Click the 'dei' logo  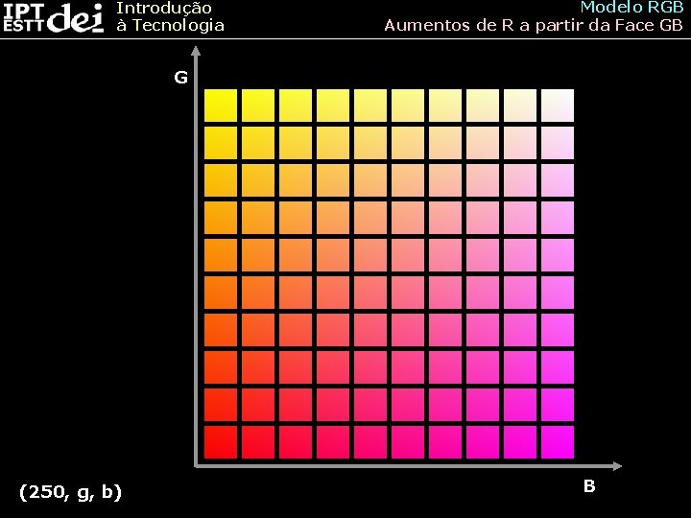76,18
